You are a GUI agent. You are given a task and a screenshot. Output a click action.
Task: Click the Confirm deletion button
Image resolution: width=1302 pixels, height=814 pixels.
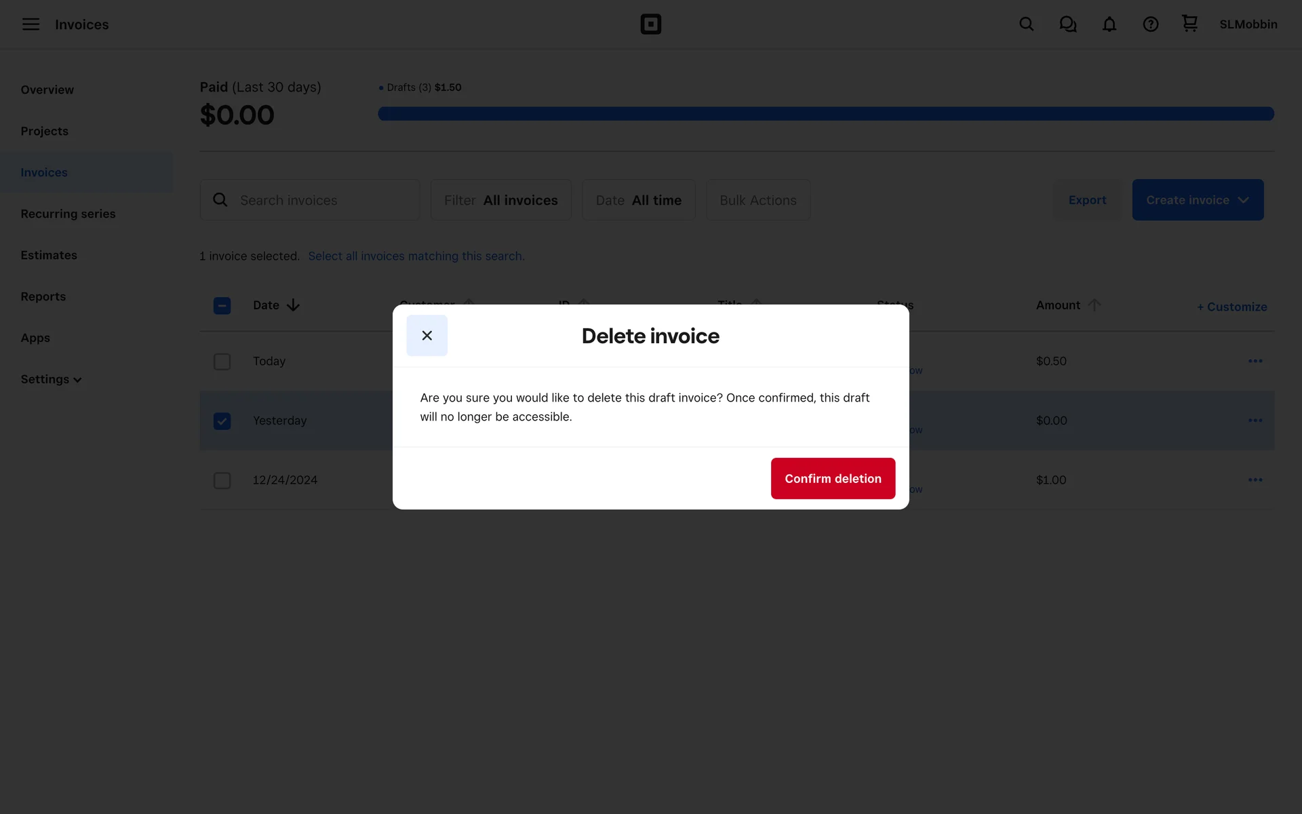coord(832,478)
